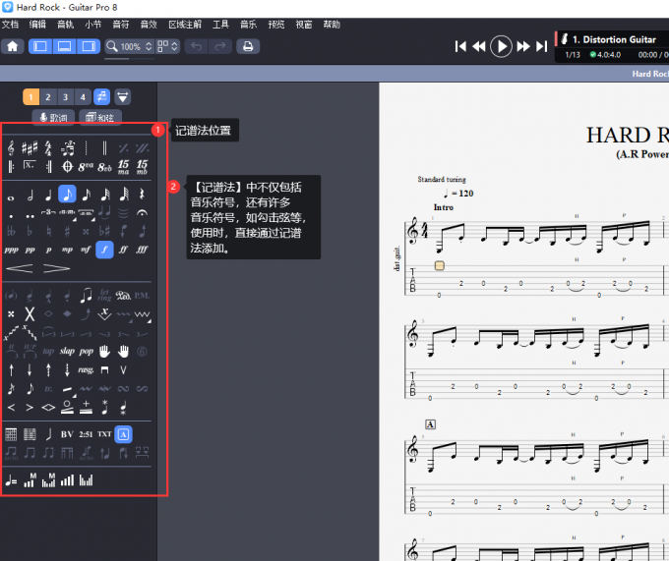Select the treble clef symbol

tap(12, 147)
